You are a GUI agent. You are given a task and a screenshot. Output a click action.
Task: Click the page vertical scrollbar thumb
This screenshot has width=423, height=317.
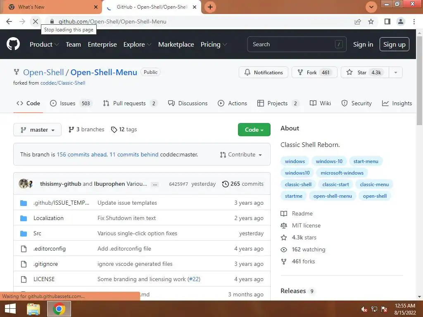click(419, 80)
